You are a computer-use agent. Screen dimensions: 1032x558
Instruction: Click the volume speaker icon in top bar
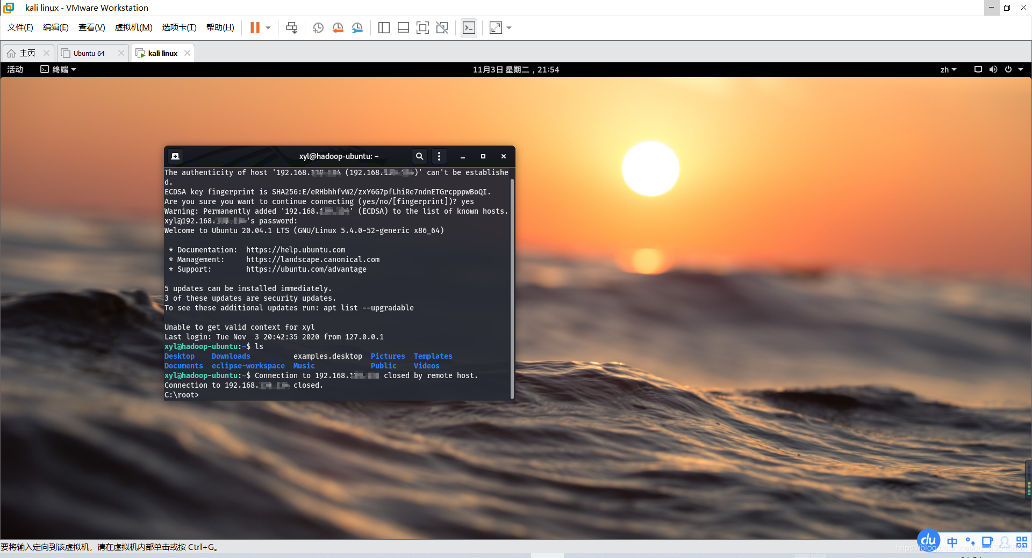pyautogui.click(x=993, y=70)
